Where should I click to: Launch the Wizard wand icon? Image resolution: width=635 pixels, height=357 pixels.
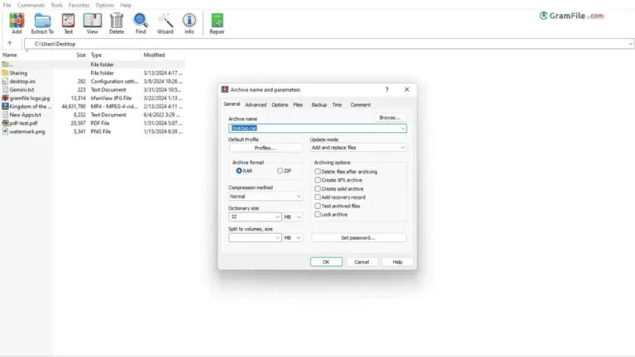(x=165, y=23)
